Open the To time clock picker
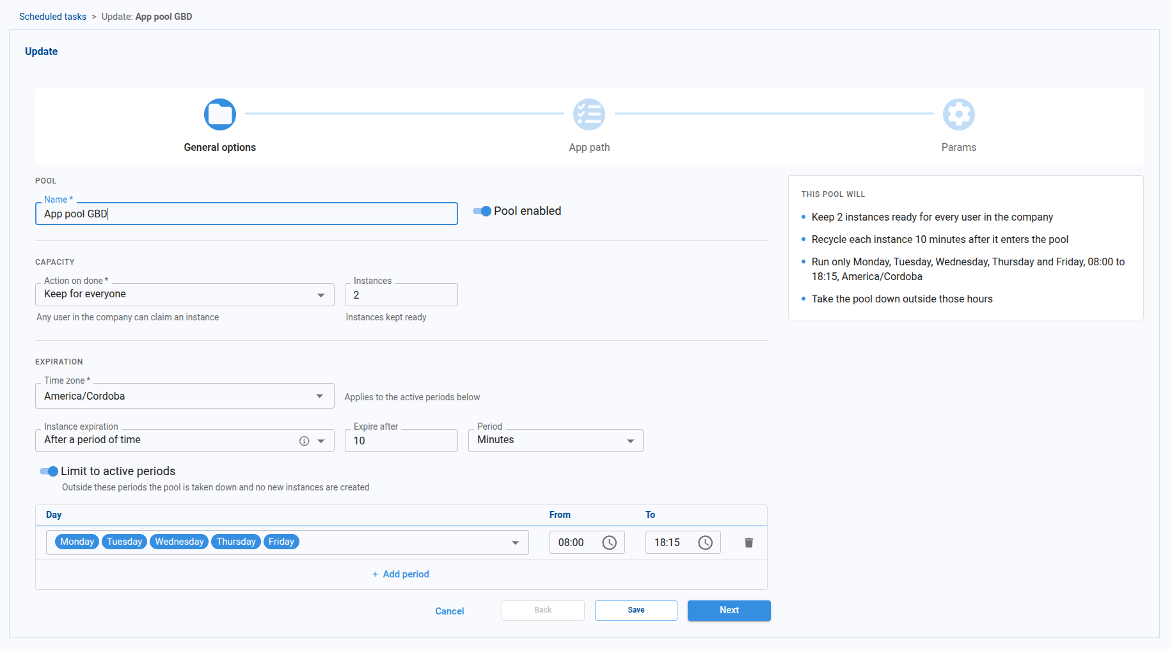The image size is (1172, 649). tap(706, 543)
